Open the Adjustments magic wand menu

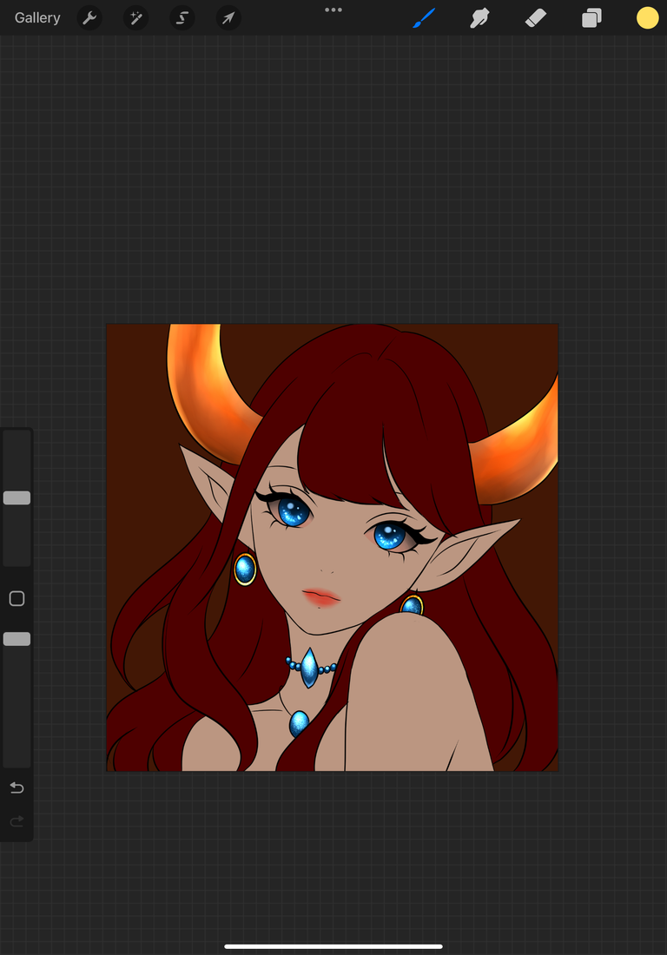(x=135, y=17)
